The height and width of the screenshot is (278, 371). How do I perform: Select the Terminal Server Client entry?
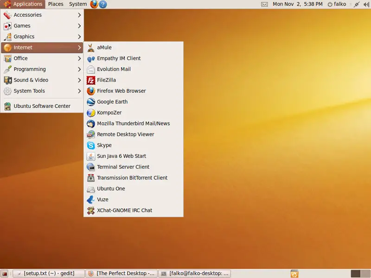pyautogui.click(x=134, y=167)
